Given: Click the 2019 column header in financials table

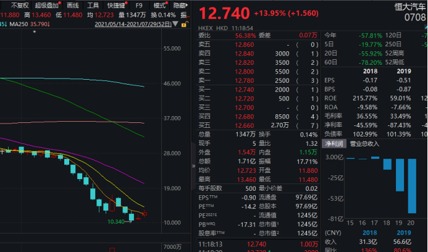Looking at the screenshot, I should 404,71.
